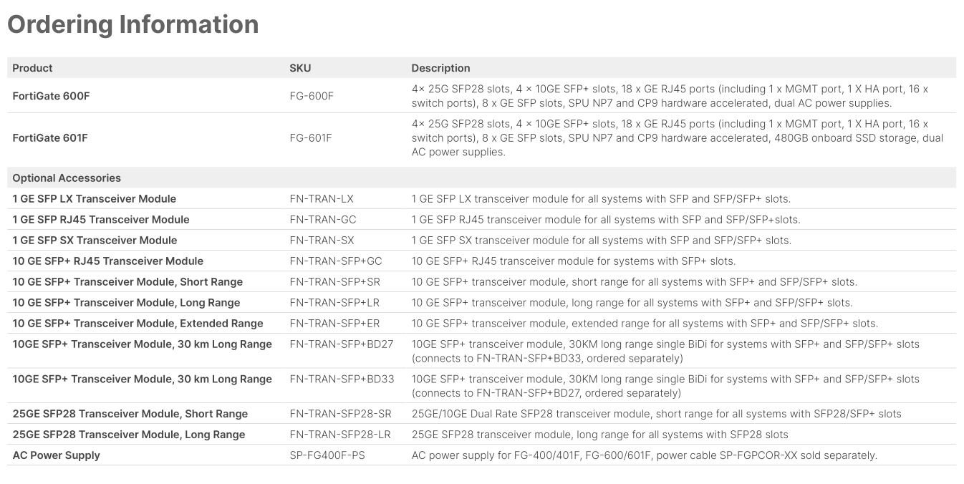Click the SKU column header
This screenshot has height=484, width=964.
tap(300, 68)
